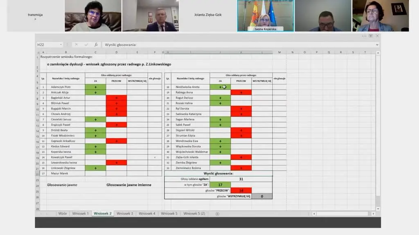
Task: Click the formula bar cancel X icon
Action: tap(76, 45)
